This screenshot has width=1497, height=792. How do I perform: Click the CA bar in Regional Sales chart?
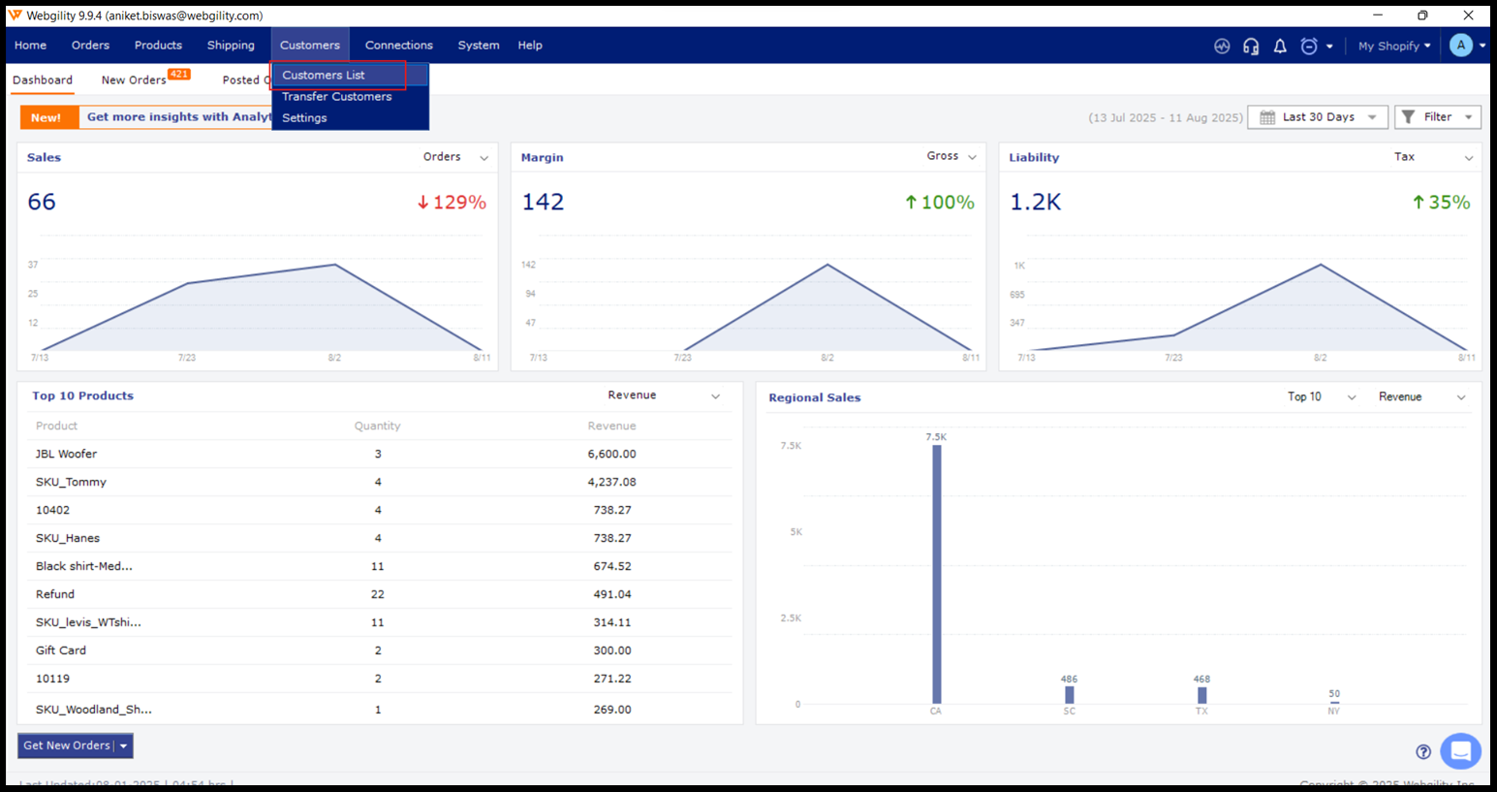[936, 574]
